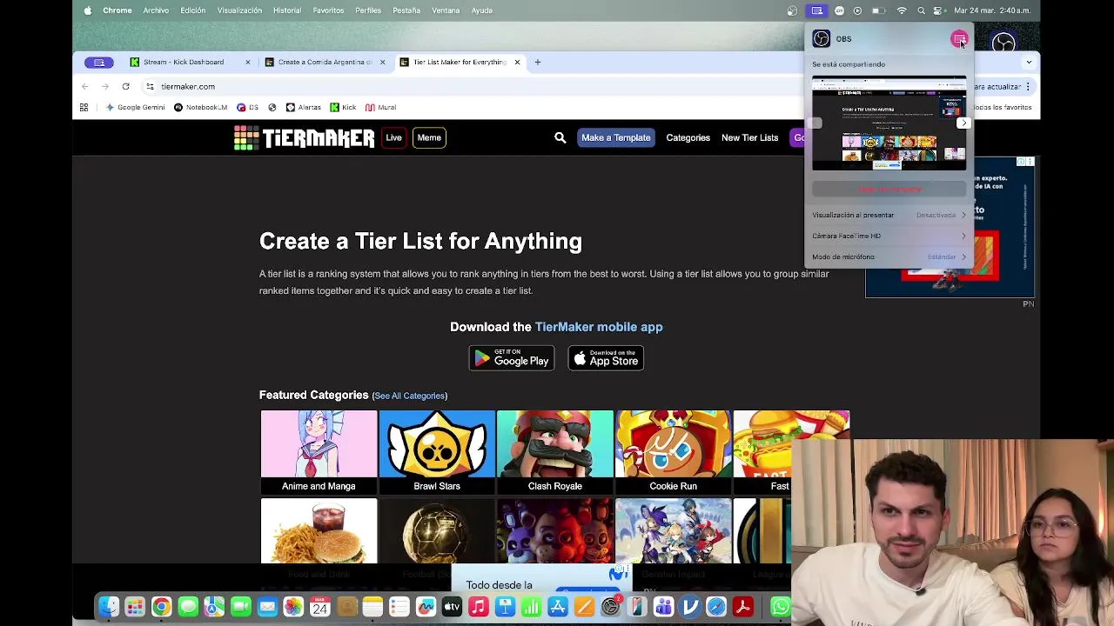Viewport: 1114px width, 626px height.
Task: Click the shared screen preview thumbnail
Action: (889, 123)
